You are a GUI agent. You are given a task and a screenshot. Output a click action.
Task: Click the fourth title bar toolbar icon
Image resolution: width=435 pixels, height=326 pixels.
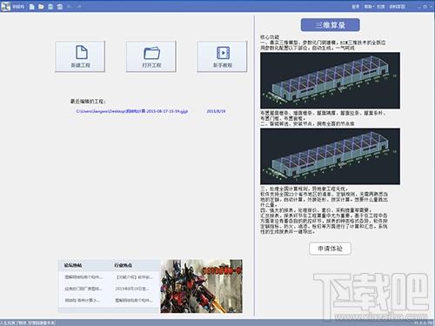pyautogui.click(x=60, y=6)
